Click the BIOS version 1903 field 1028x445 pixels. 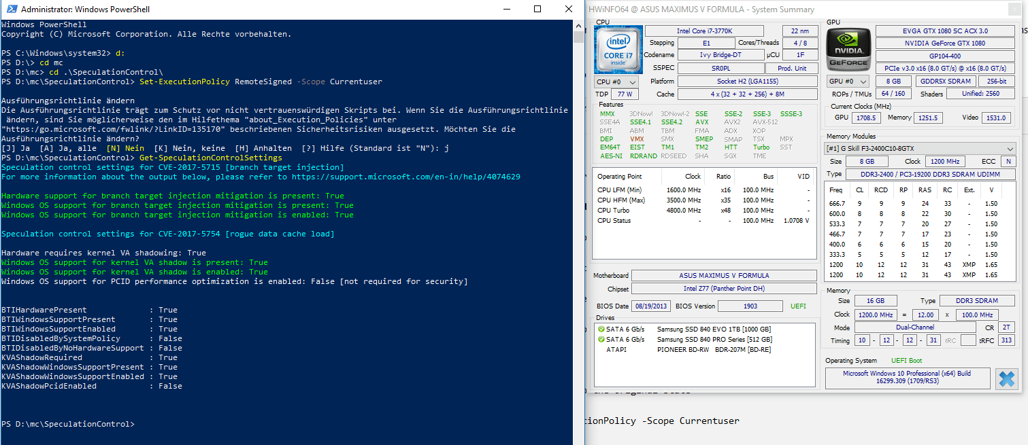pyautogui.click(x=750, y=306)
